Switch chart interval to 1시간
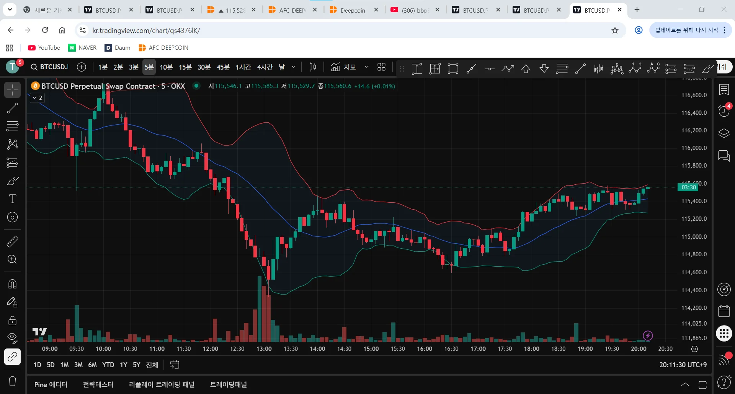Viewport: 735px width, 394px height. coord(243,67)
